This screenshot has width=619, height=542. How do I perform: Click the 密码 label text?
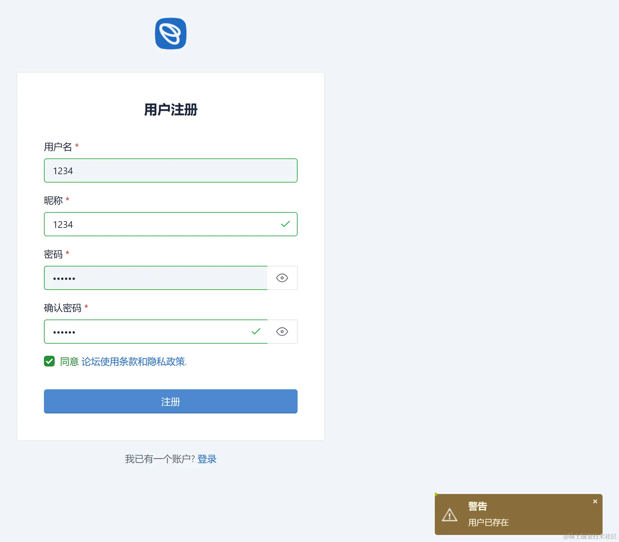[53, 254]
